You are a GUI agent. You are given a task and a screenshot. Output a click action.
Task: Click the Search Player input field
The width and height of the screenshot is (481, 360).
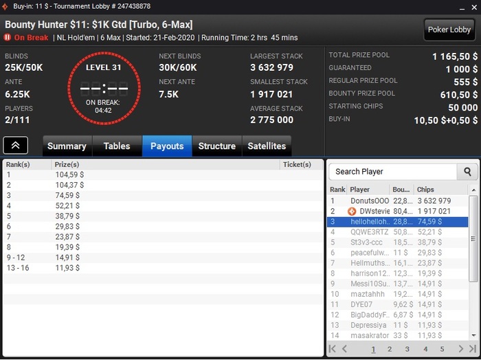pyautogui.click(x=393, y=172)
